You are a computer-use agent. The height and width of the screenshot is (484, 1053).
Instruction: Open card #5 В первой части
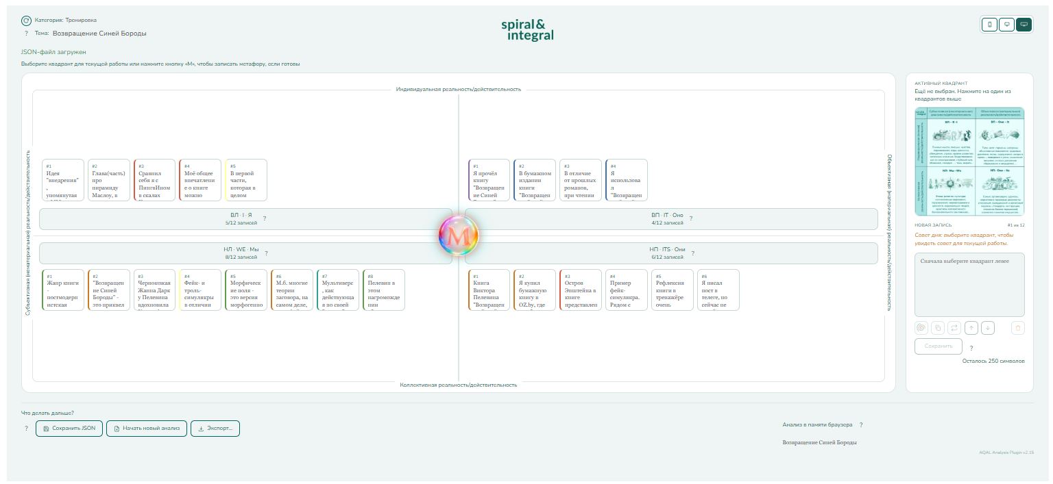tap(246, 180)
